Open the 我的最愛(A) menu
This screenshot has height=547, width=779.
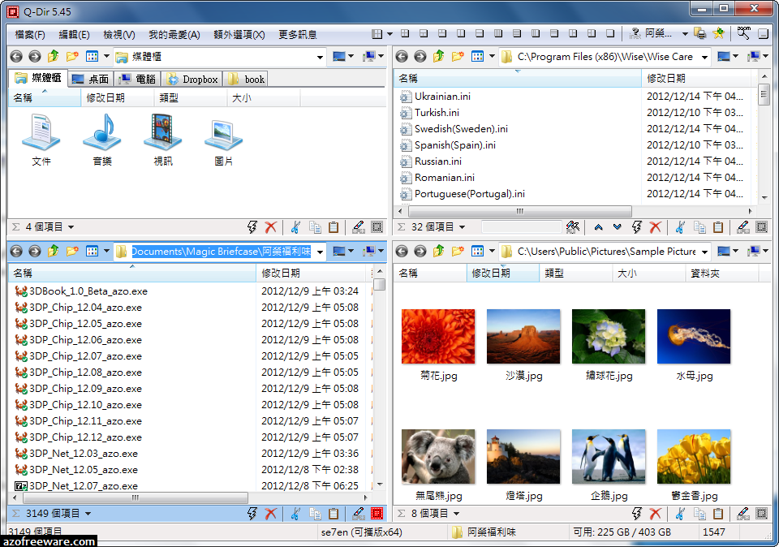click(x=174, y=34)
